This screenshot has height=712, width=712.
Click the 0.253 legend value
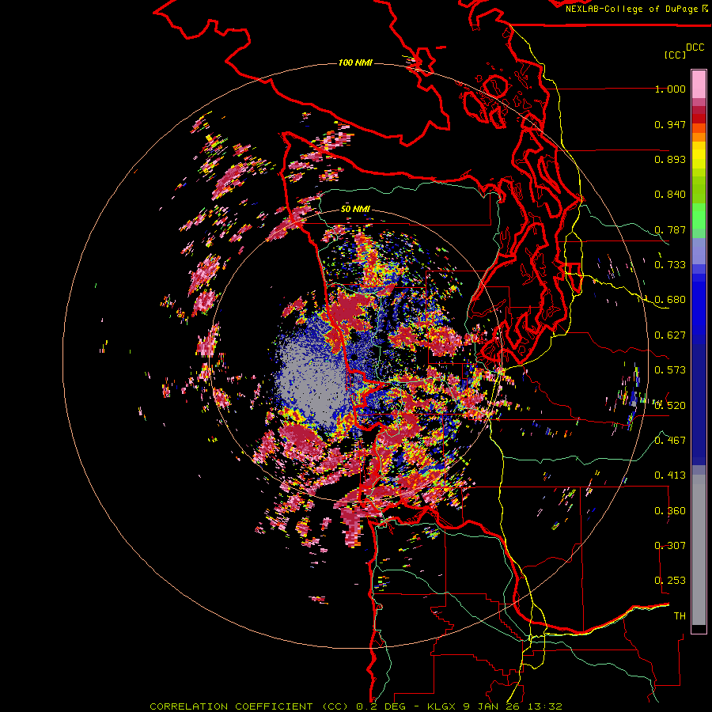tap(670, 581)
